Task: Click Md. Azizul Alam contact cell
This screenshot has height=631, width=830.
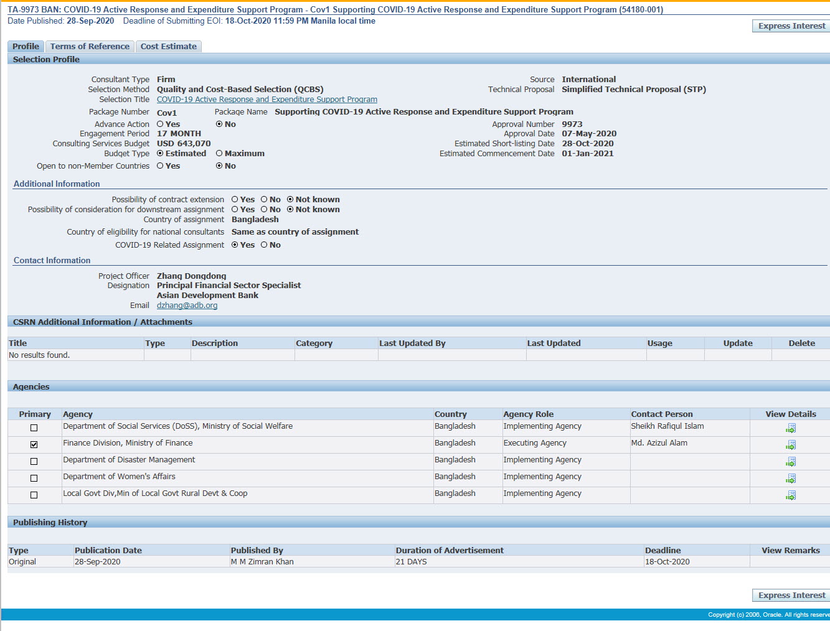Action: 659,443
